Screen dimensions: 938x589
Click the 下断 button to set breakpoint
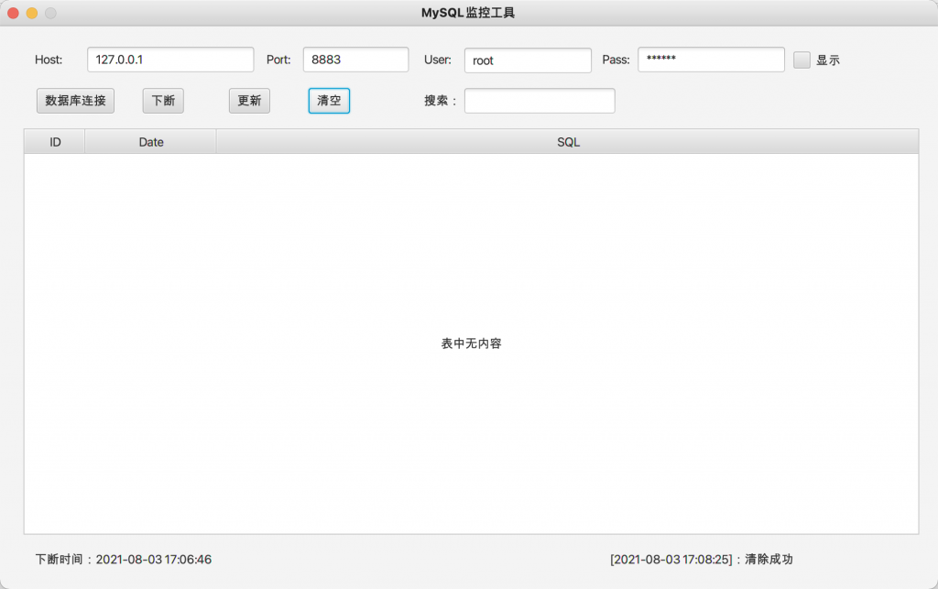pyautogui.click(x=162, y=101)
